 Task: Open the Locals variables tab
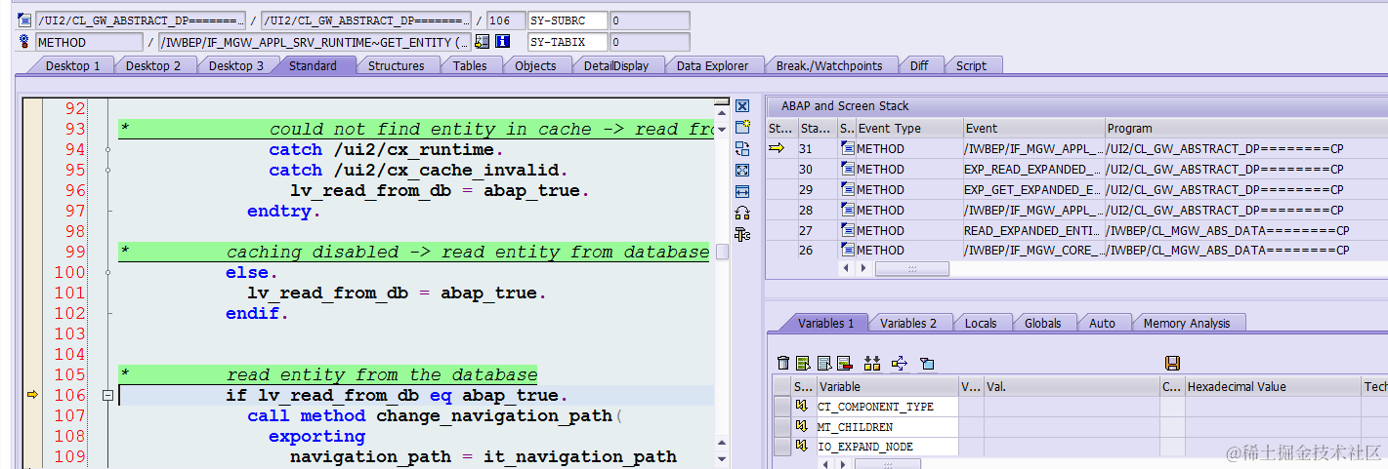tap(981, 323)
